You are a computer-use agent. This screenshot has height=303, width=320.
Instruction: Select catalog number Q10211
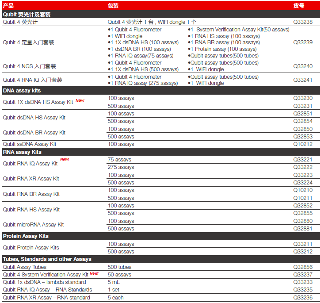303,198
